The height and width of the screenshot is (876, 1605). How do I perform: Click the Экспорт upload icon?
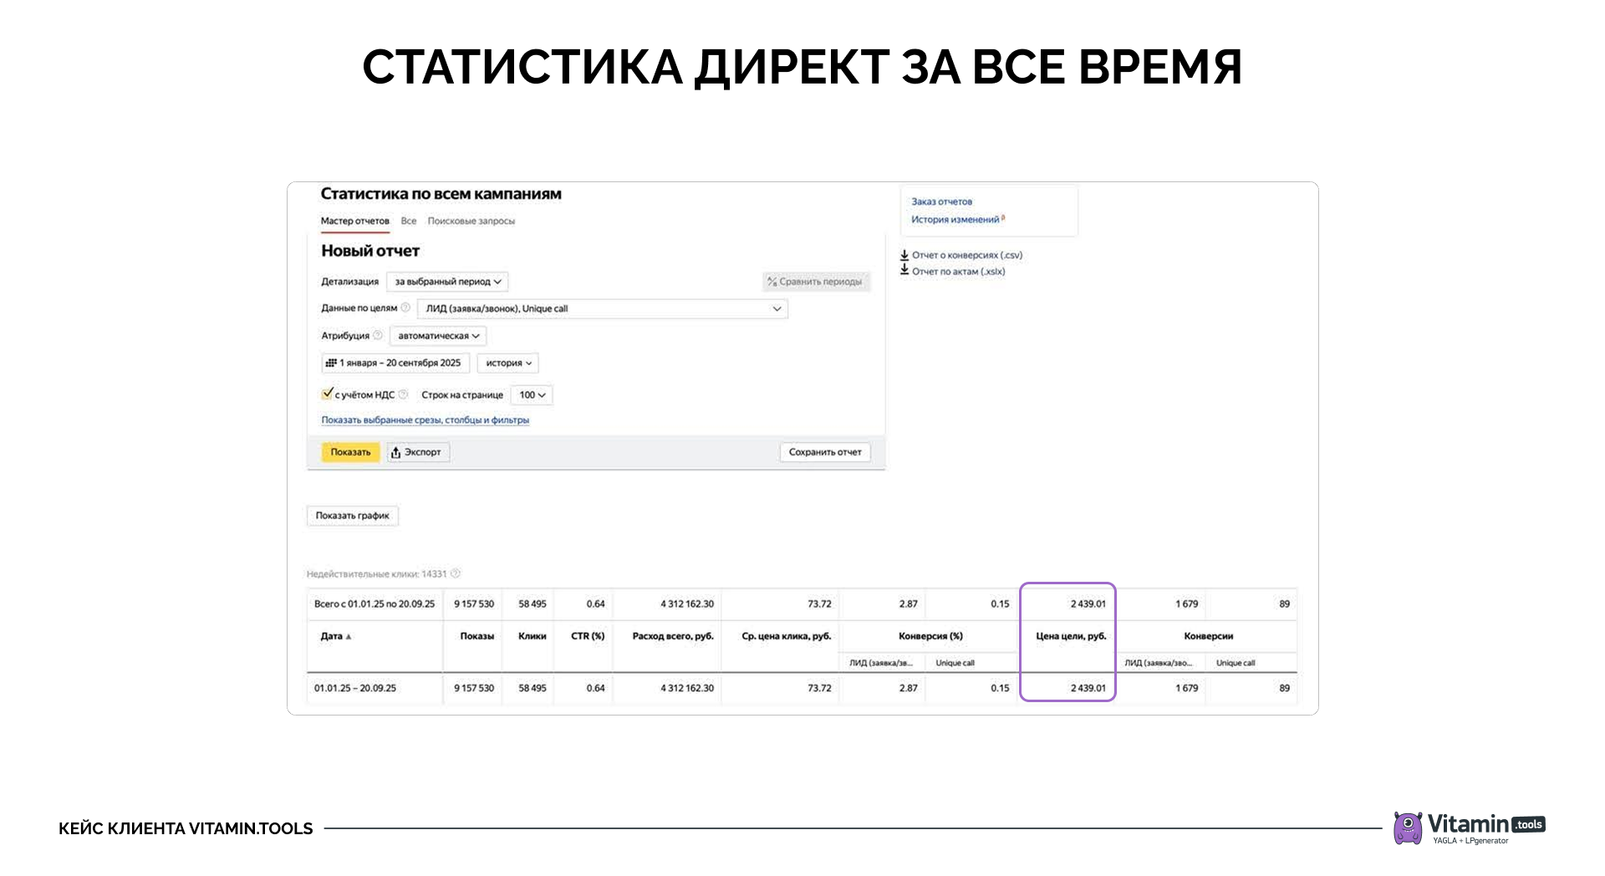pyautogui.click(x=395, y=451)
